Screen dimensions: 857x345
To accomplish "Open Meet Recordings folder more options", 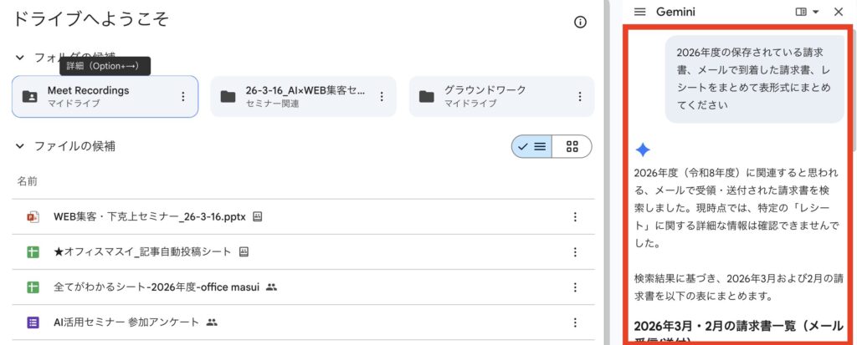I will click(x=183, y=96).
